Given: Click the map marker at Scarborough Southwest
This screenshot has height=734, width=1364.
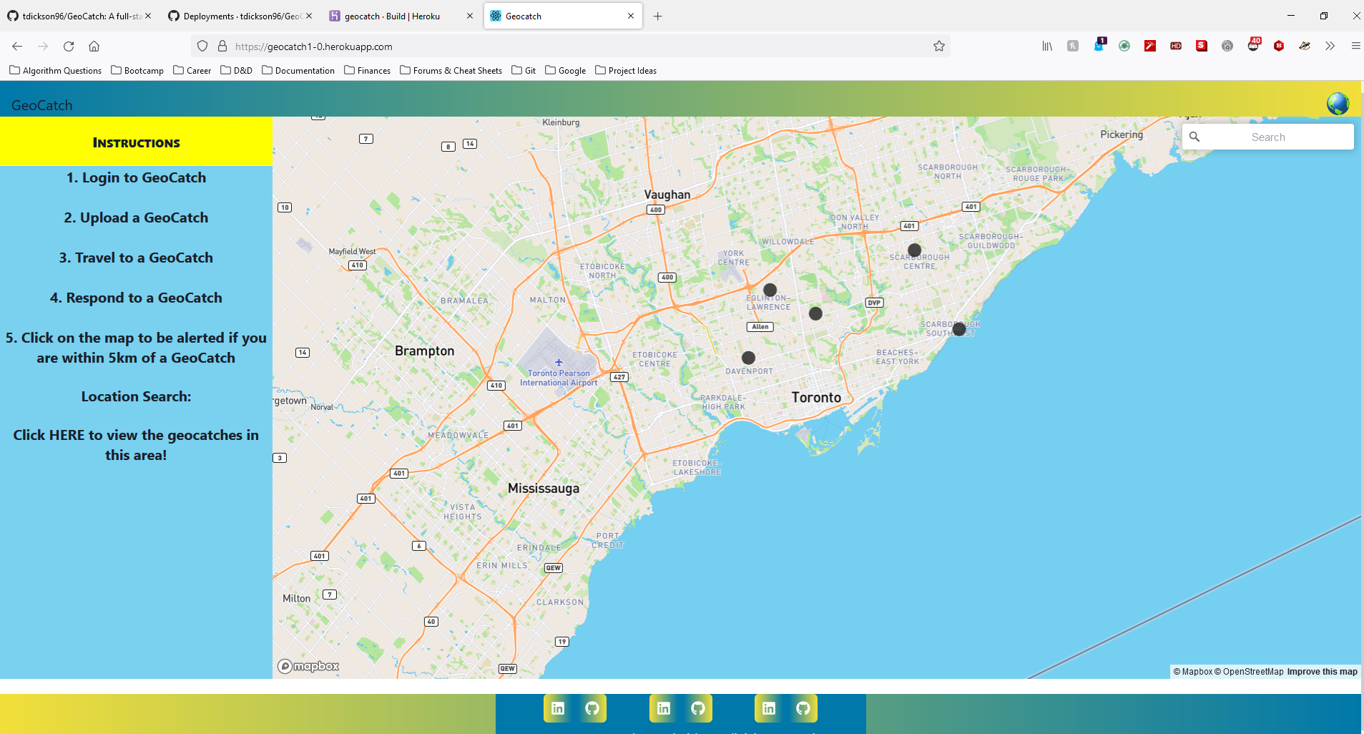Looking at the screenshot, I should [x=959, y=329].
